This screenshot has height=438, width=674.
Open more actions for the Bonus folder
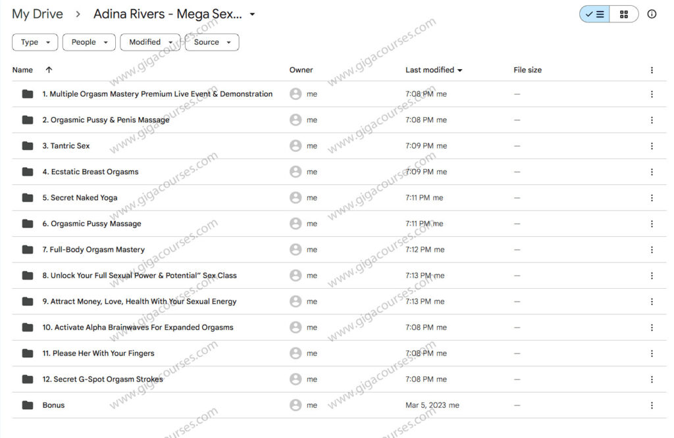click(652, 405)
